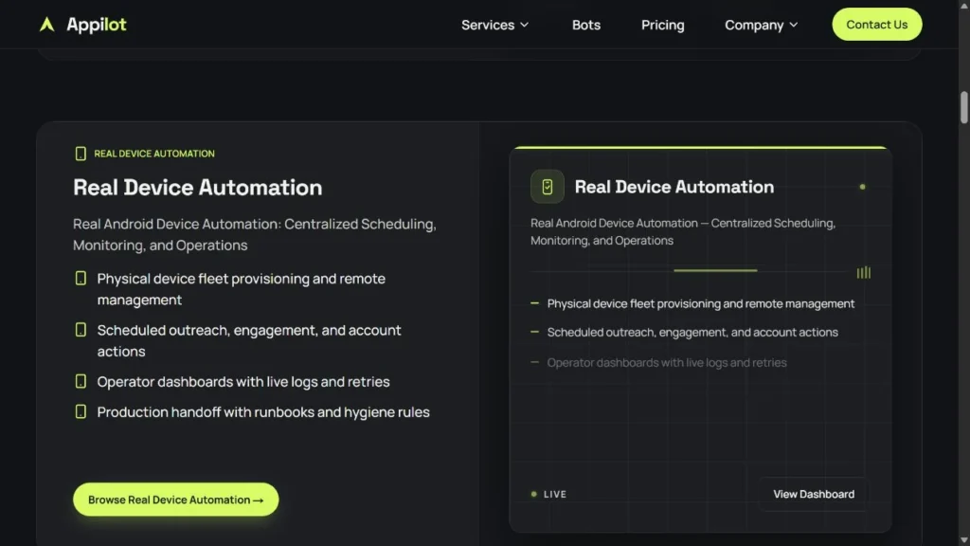Expand the Services dropdown menu
Image resolution: width=970 pixels, height=546 pixels.
494,25
